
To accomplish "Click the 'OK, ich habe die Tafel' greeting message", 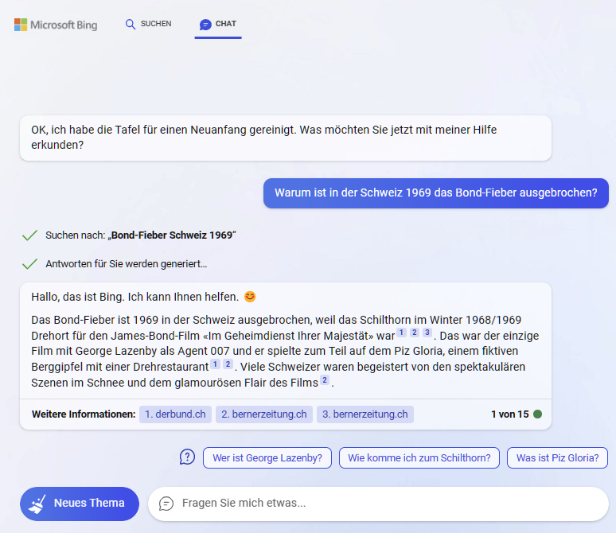I will pos(286,138).
